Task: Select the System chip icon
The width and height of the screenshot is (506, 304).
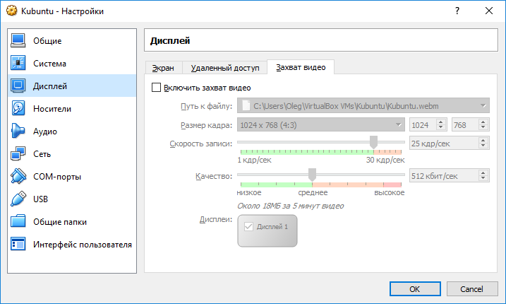Action: coord(18,63)
